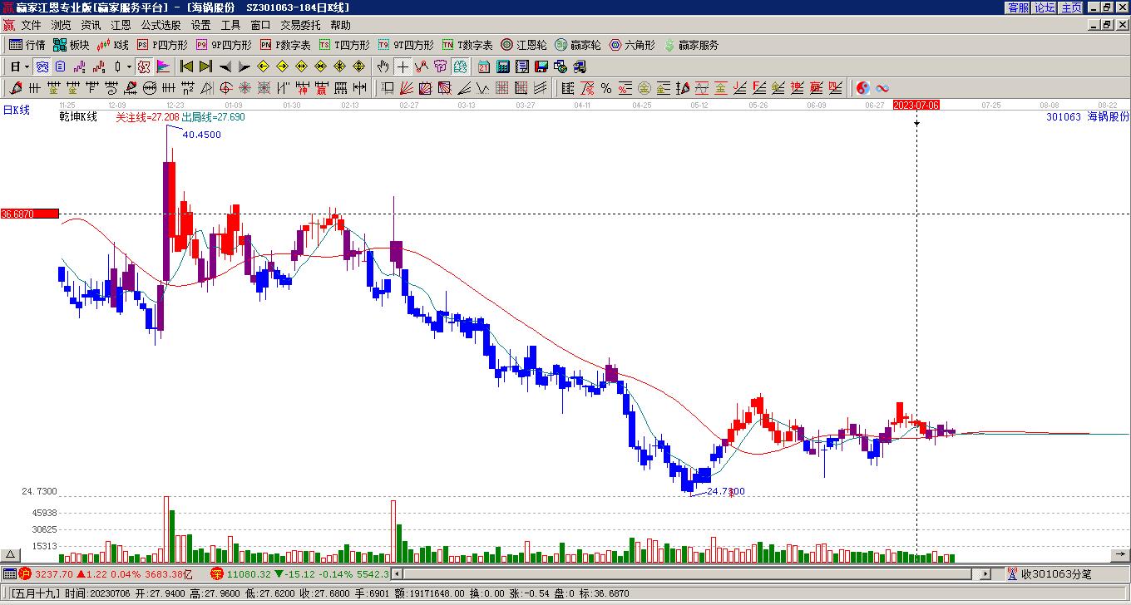This screenshot has height=605, width=1131.
Task: Toggle the crosshair cursor mode
Action: pyautogui.click(x=403, y=66)
